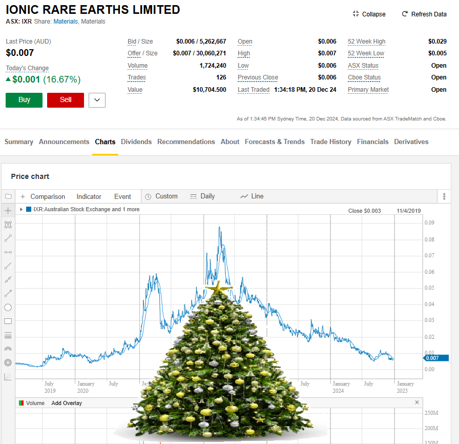This screenshot has width=459, height=444.
Task: Select the Charts tab
Action: (105, 142)
